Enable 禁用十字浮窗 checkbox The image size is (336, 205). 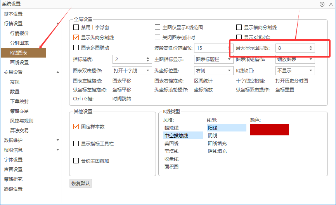coord(76,28)
